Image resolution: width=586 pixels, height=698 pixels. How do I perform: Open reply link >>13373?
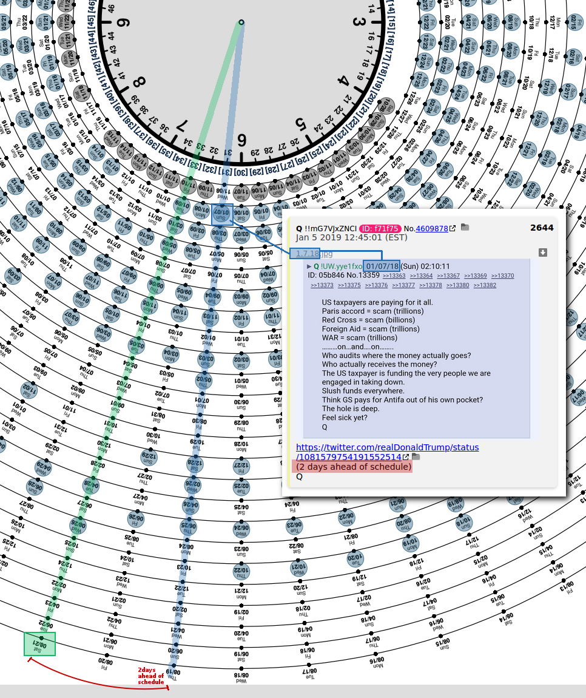coord(322,285)
